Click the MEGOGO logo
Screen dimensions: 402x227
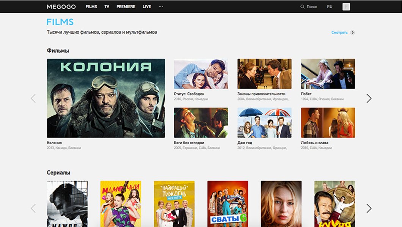[x=61, y=7]
